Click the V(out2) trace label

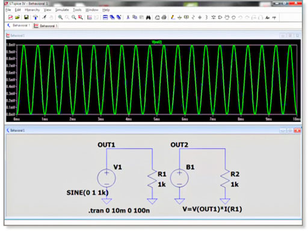tap(156, 42)
